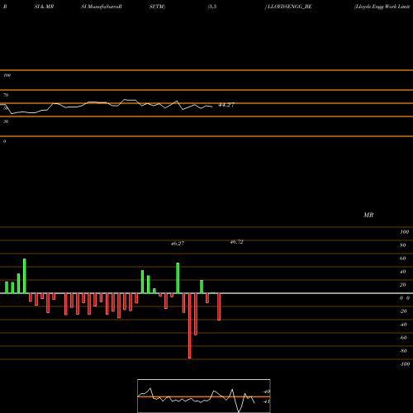Image resolution: width=413 pixels, height=413 pixels.
Task: Click the longest red bar reaching -100
Action: coord(190,325)
